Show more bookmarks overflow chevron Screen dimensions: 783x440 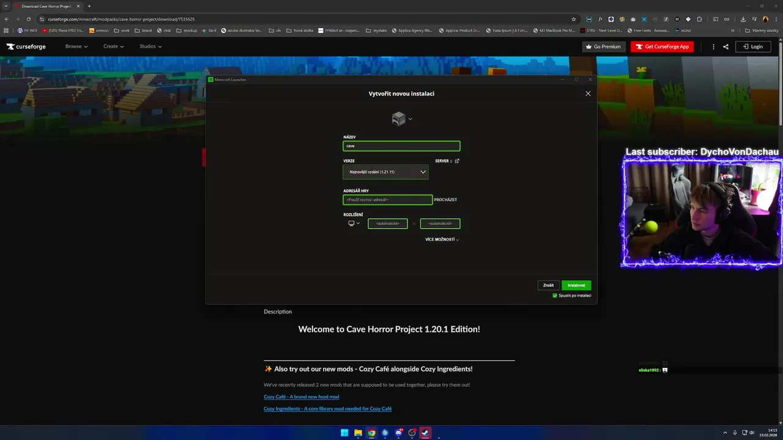coord(734,30)
